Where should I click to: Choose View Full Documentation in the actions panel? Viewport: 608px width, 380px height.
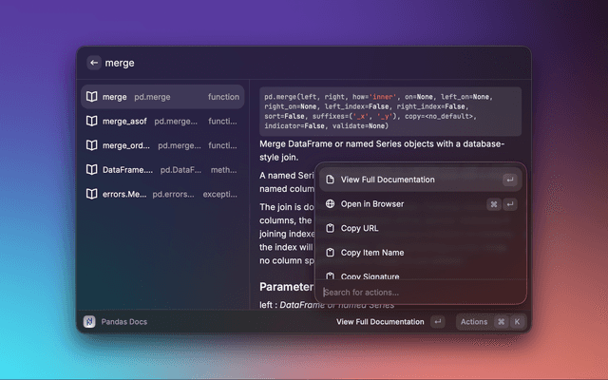(388, 180)
